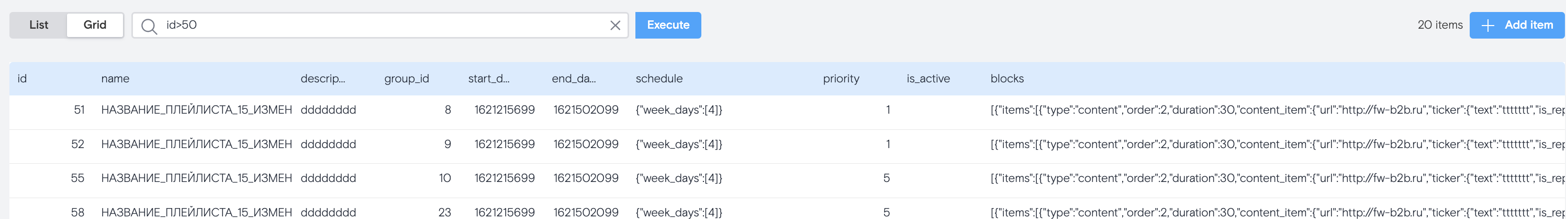
Task: Focus the query field containing id>50
Action: 383,26
